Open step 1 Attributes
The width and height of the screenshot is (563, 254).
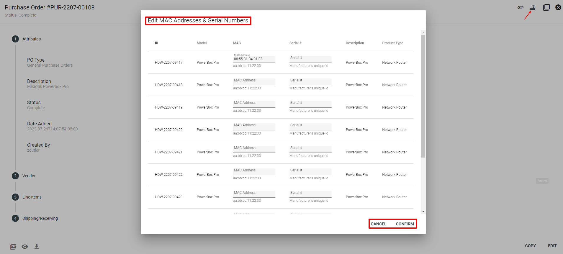click(26, 39)
